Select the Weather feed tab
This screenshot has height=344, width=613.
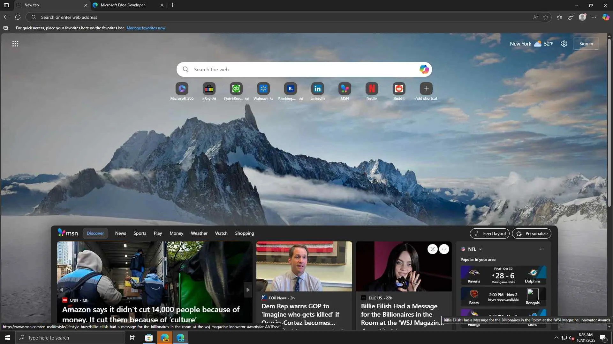(x=199, y=233)
